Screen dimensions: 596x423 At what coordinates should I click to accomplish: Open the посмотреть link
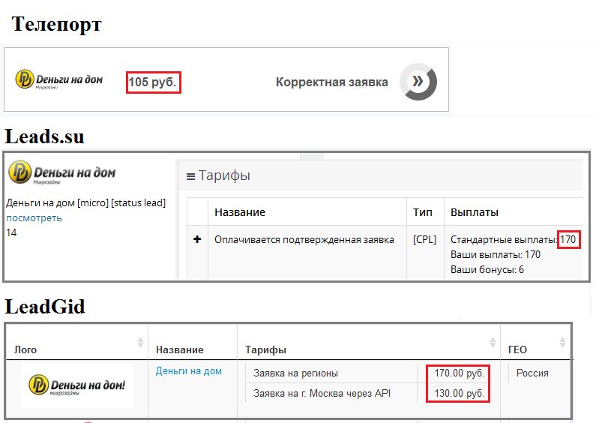(x=34, y=218)
